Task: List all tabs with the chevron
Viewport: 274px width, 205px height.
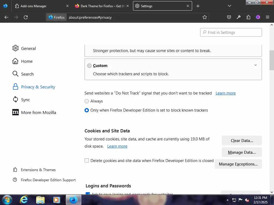Action: [230, 6]
